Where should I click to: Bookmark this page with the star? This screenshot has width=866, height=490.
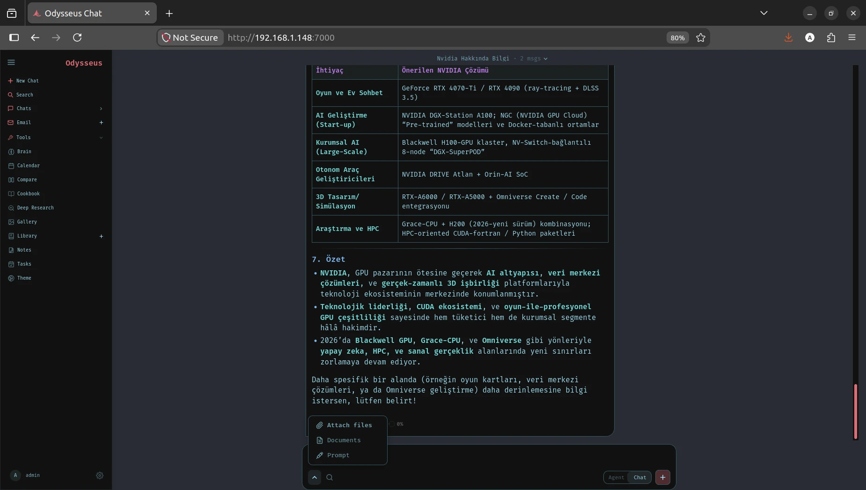[701, 37]
